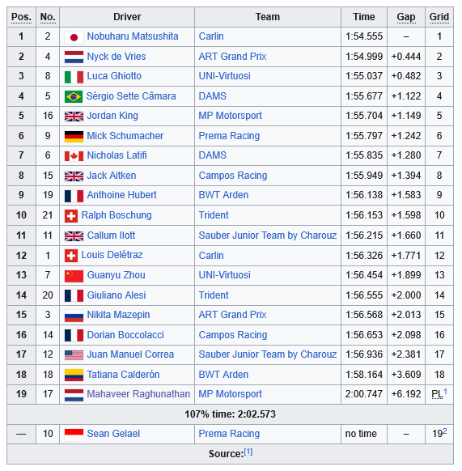Click France flag beside Giuliano Alesi
The image size is (462, 471).
click(x=74, y=295)
